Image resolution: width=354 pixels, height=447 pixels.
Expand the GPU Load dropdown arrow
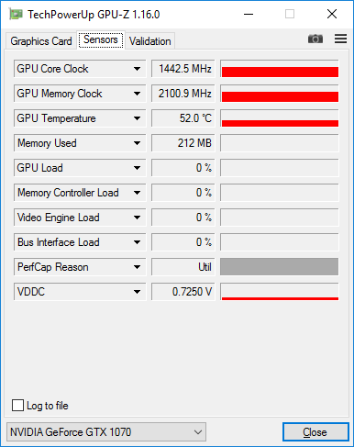[137, 168]
